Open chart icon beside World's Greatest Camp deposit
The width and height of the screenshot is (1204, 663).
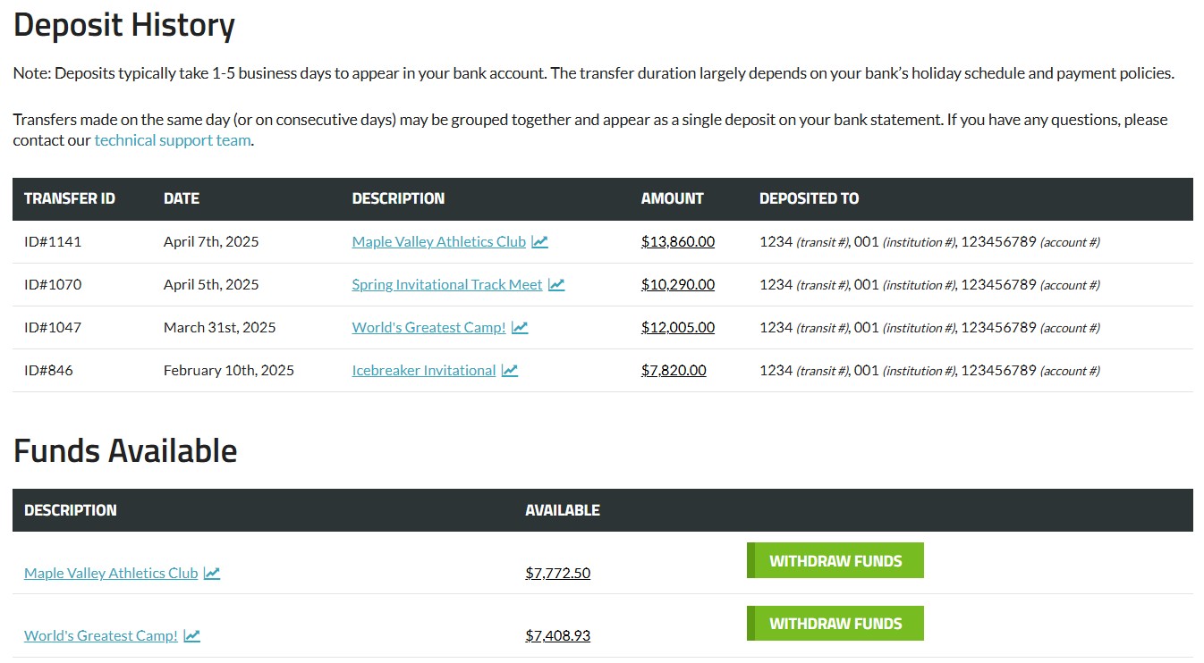click(x=520, y=328)
